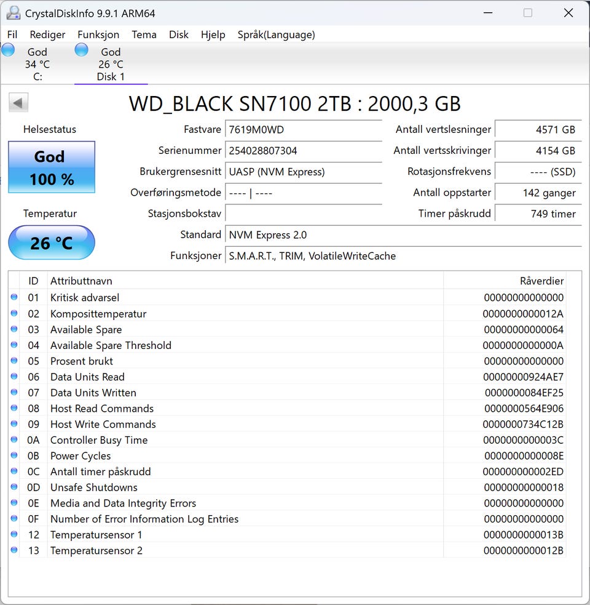Click the Timer påskrudd value 749 timer

pyautogui.click(x=538, y=214)
